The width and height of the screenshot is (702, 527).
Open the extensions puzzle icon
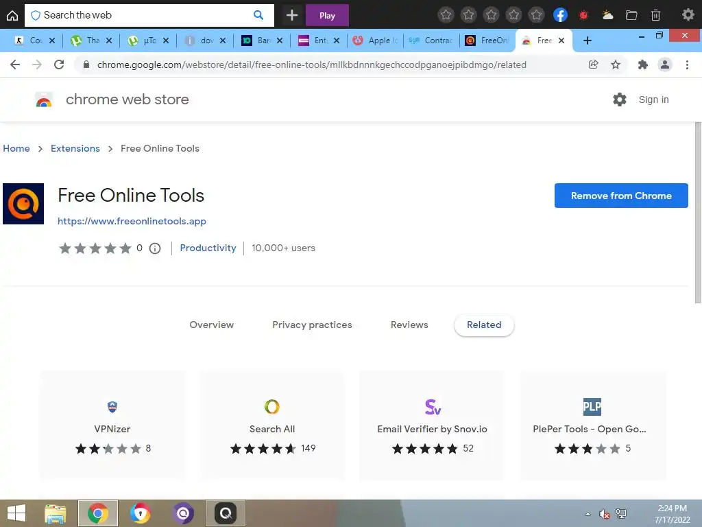pos(643,65)
